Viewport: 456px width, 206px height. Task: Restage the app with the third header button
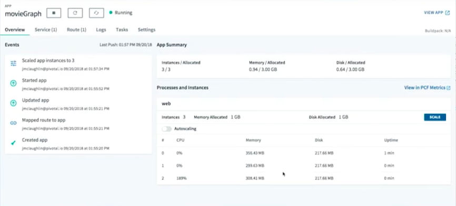[x=96, y=13]
